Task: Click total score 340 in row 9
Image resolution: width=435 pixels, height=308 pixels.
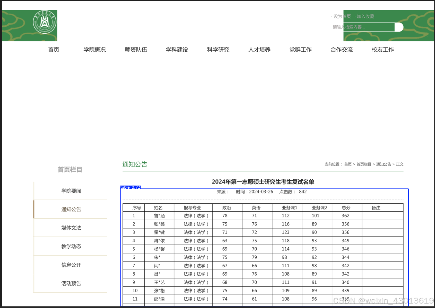Action: pyautogui.click(x=345, y=283)
